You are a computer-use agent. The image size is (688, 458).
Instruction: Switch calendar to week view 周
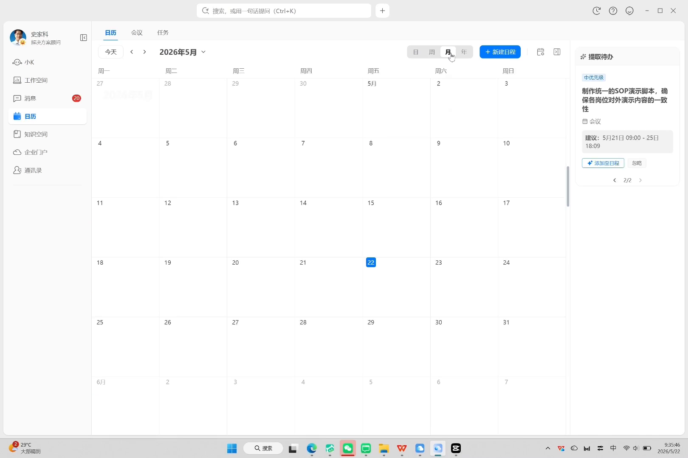(432, 52)
